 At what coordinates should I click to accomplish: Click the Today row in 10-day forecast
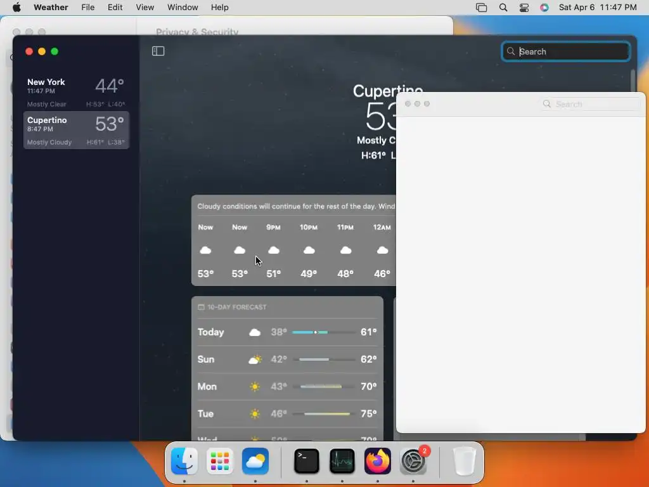(287, 332)
